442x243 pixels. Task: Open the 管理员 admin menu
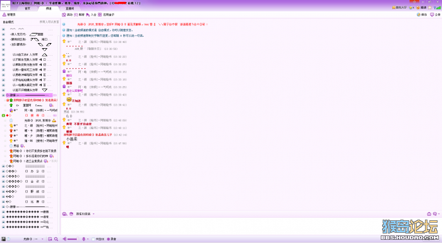(x=9, y=15)
